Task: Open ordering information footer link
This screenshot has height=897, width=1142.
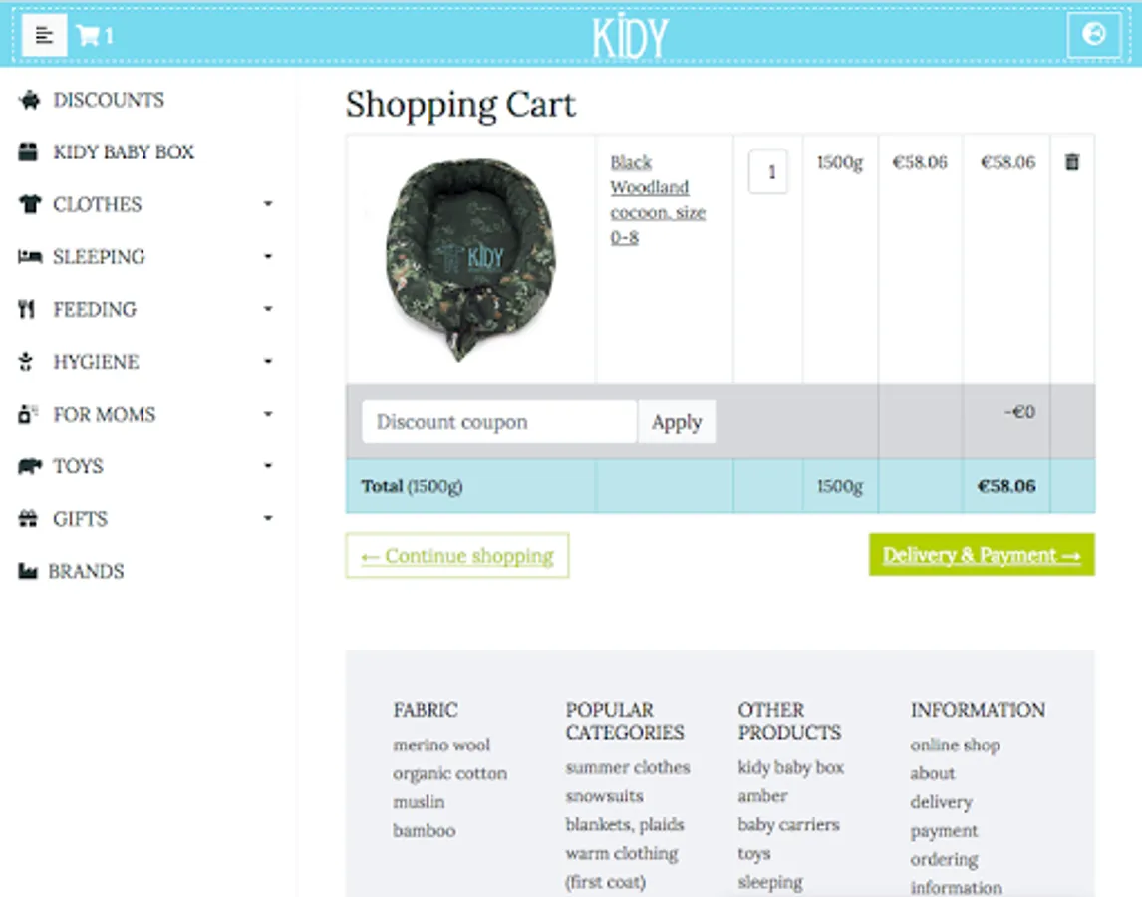Action: tap(956, 873)
